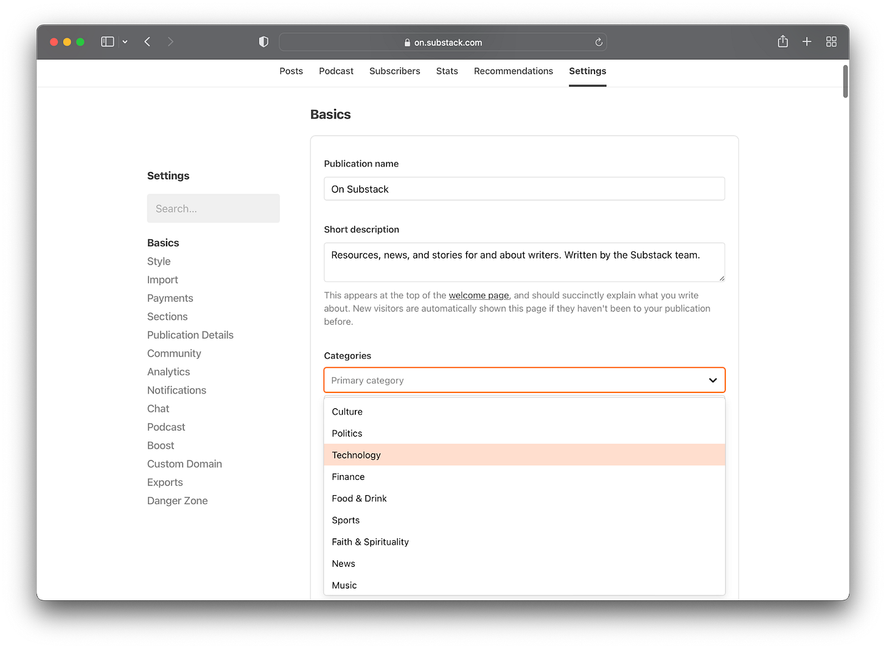886x649 pixels.
Task: Go to Import settings
Action: (162, 280)
